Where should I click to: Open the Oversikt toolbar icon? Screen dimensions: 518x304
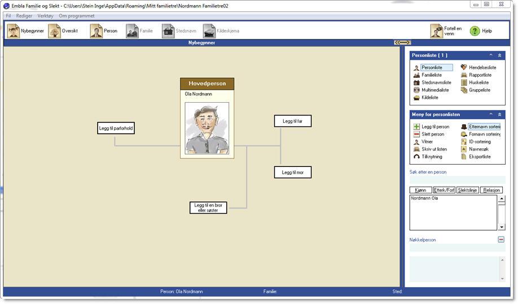(62, 31)
